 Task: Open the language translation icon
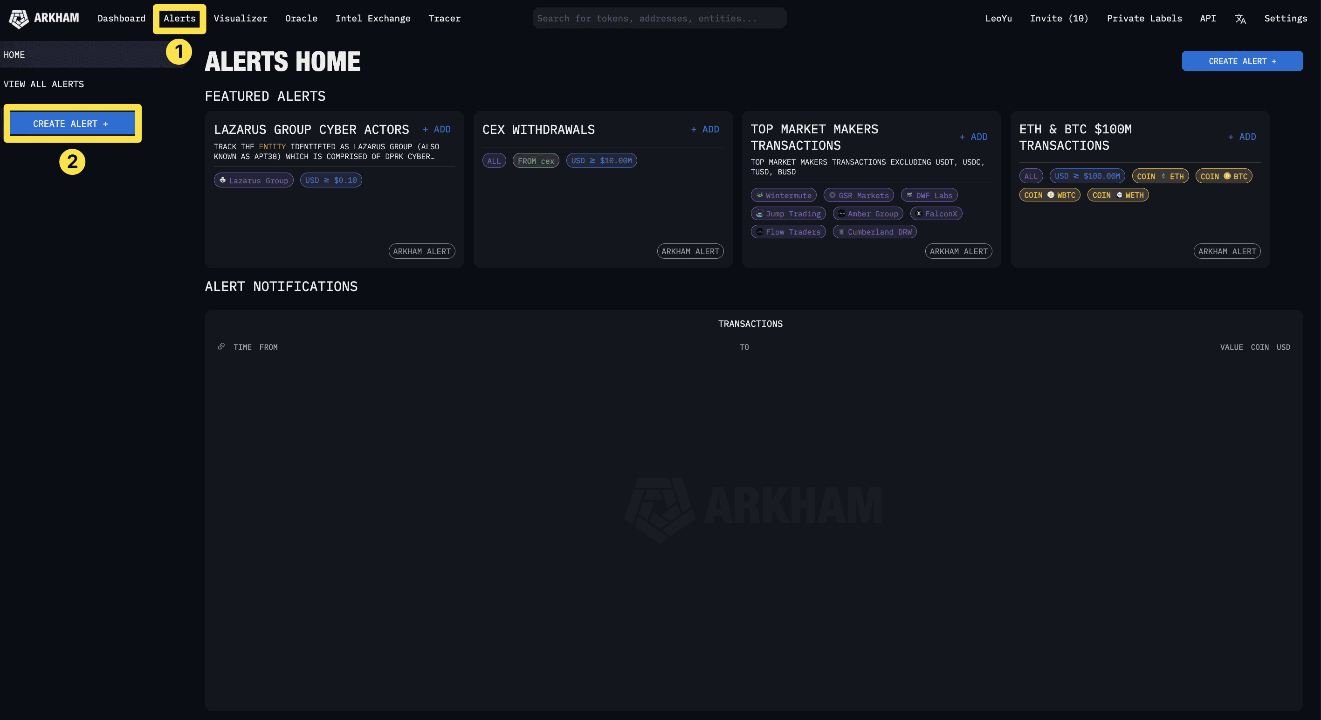[1240, 19]
